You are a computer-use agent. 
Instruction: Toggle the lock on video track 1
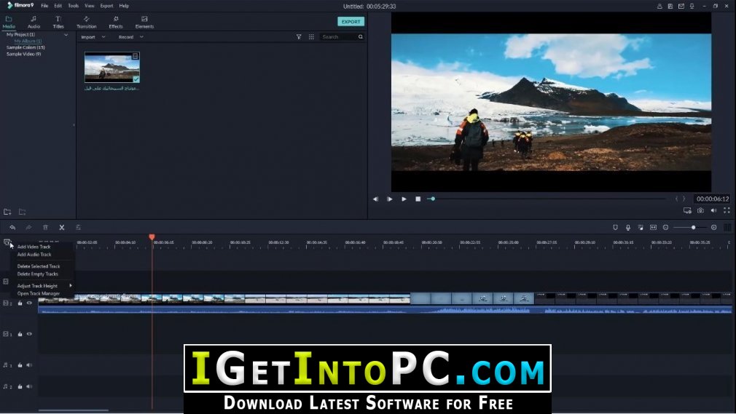pyautogui.click(x=20, y=334)
